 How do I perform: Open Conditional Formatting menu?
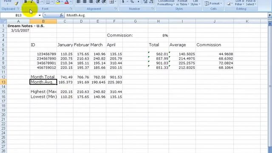pos(166,3)
